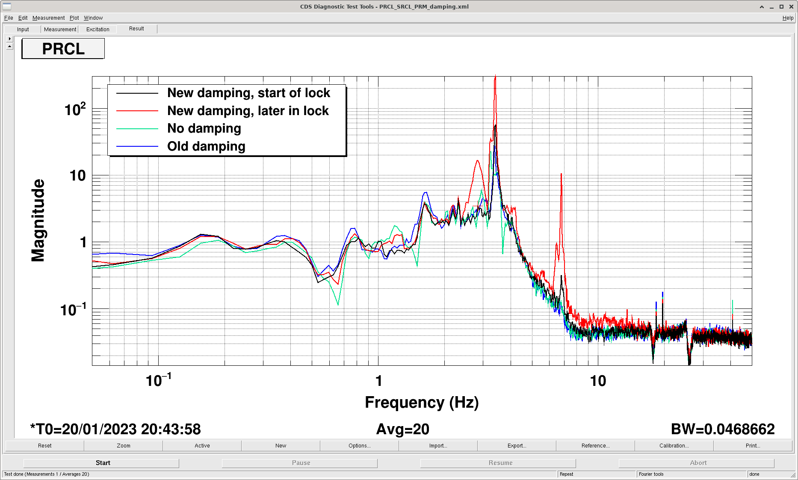Click the Reset plot button
Viewport: 798px width, 480px height.
tap(44, 446)
